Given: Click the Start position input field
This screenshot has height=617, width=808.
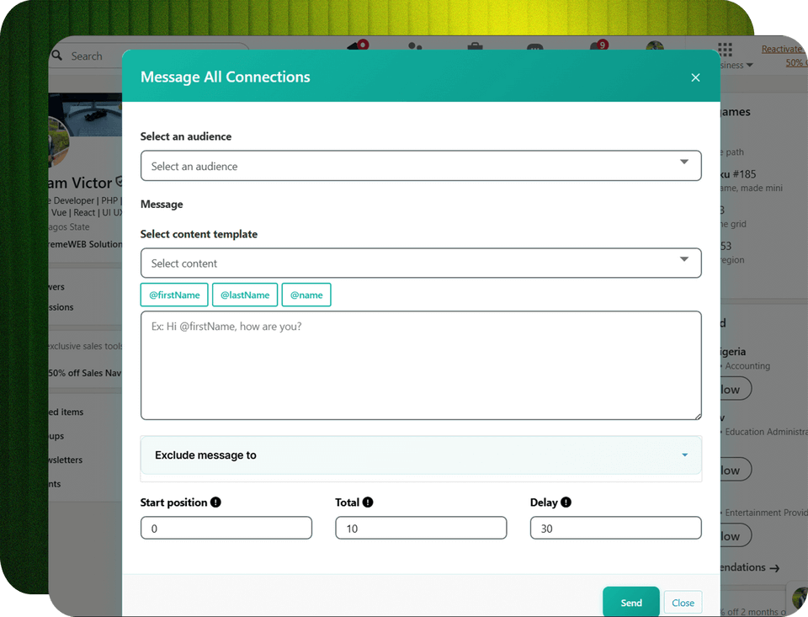Looking at the screenshot, I should (226, 528).
